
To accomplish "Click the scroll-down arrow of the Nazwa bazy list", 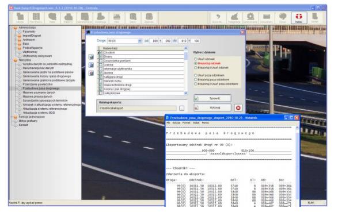I will click(x=185, y=93).
